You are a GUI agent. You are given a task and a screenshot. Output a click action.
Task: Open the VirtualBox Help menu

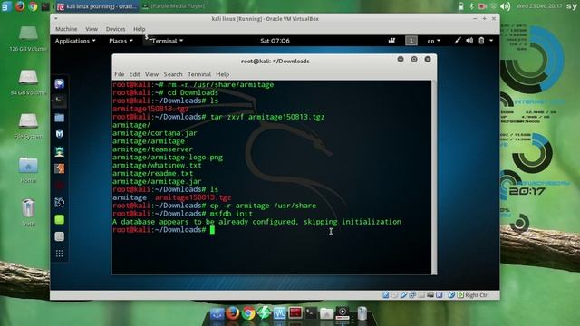pos(139,29)
